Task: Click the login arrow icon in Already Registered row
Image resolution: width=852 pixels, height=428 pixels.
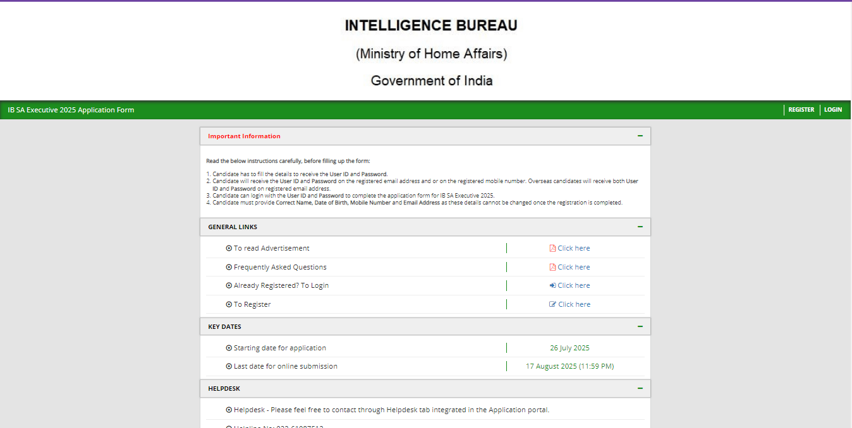Action: (x=552, y=285)
